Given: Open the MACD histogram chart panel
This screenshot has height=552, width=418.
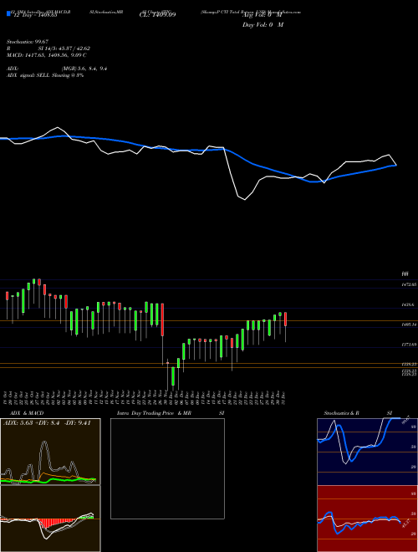Looking at the screenshot, I should 50,519.
